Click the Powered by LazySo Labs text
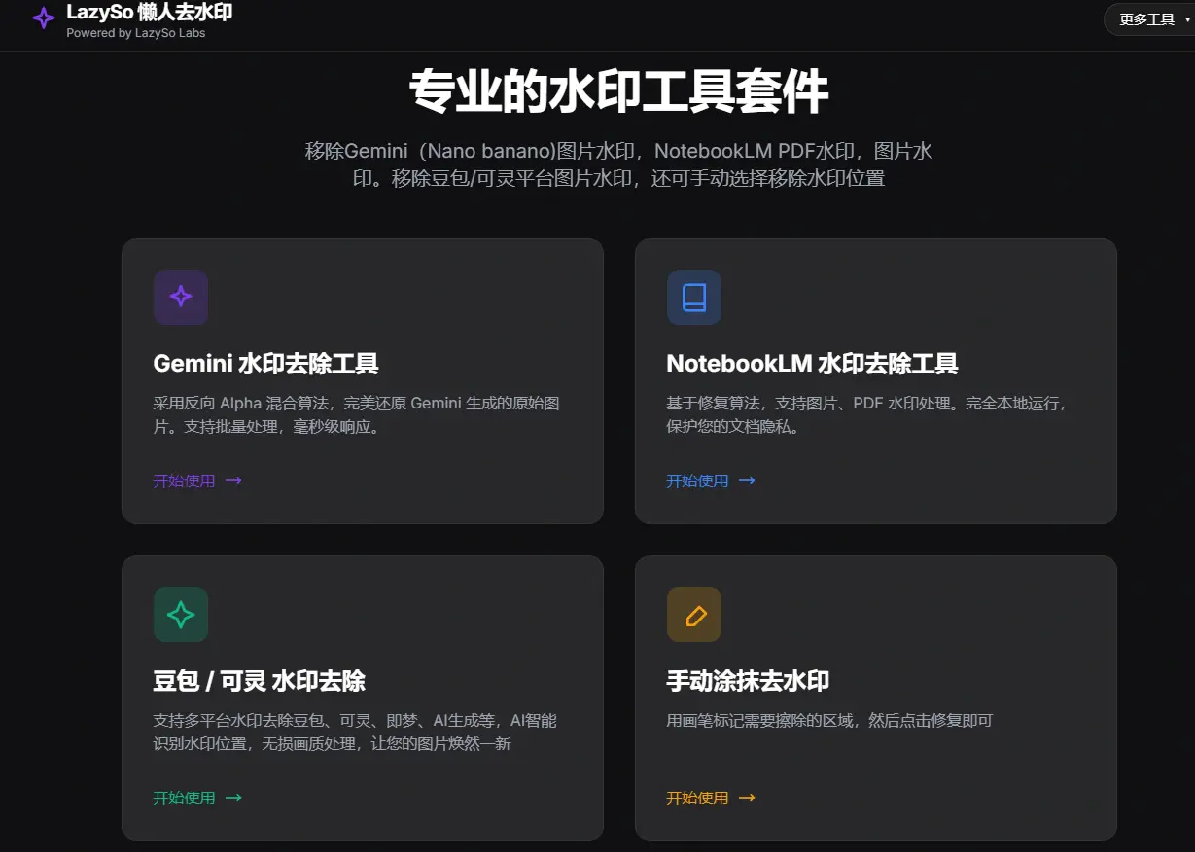 coord(135,32)
